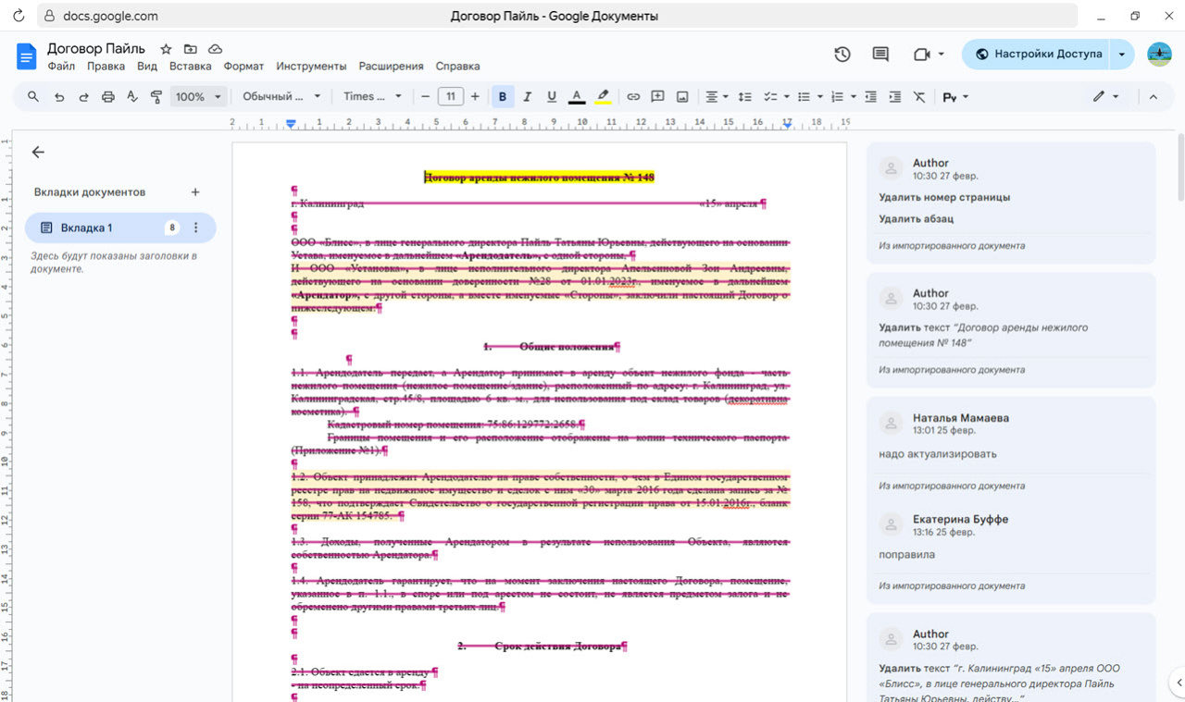Toggle italic formatting
Viewport: 1185px width, 702px height.
click(527, 96)
